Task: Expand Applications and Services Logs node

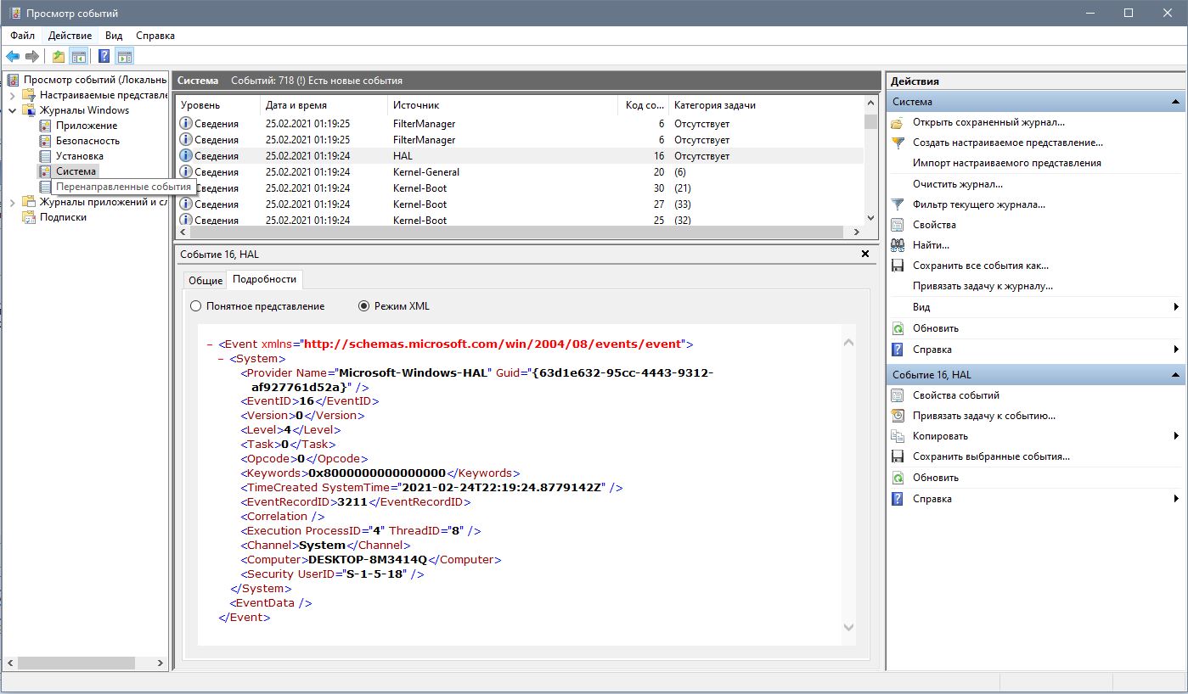Action: [13, 202]
